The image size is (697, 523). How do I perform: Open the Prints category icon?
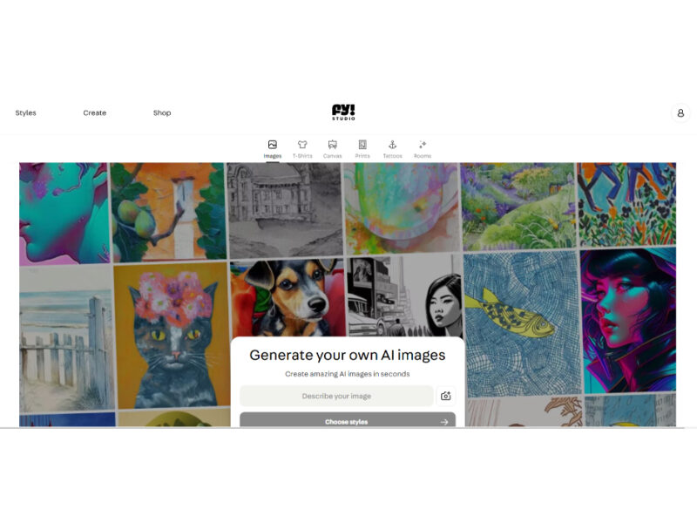pyautogui.click(x=362, y=145)
